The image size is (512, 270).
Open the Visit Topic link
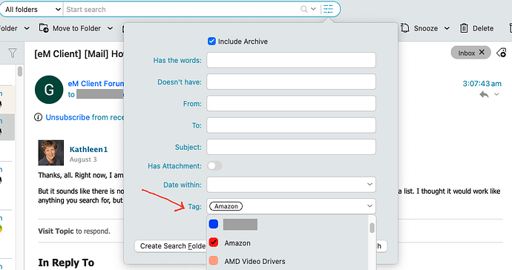[56, 231]
